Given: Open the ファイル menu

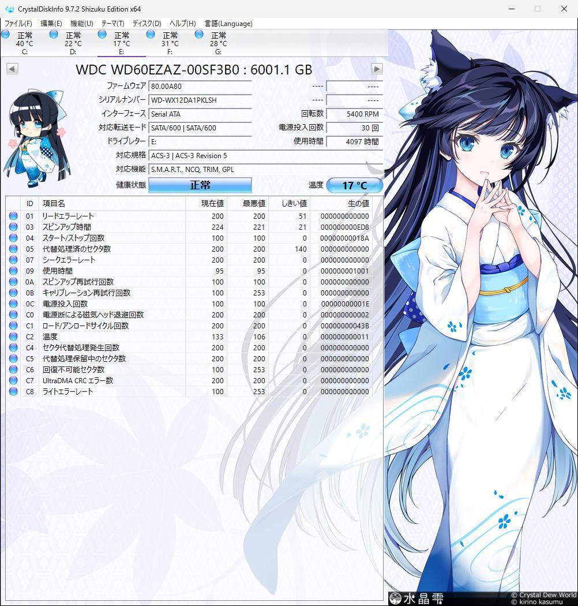Looking at the screenshot, I should click(x=17, y=24).
